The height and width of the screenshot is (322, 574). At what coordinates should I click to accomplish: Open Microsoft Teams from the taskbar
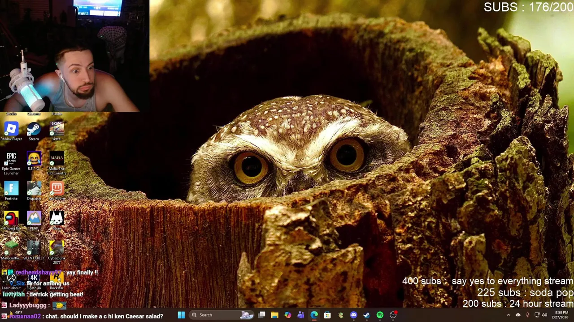tap(301, 315)
